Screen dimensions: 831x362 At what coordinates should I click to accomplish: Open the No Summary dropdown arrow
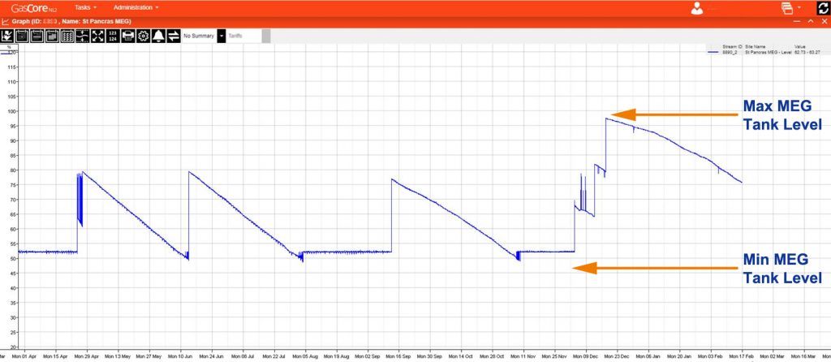click(221, 36)
